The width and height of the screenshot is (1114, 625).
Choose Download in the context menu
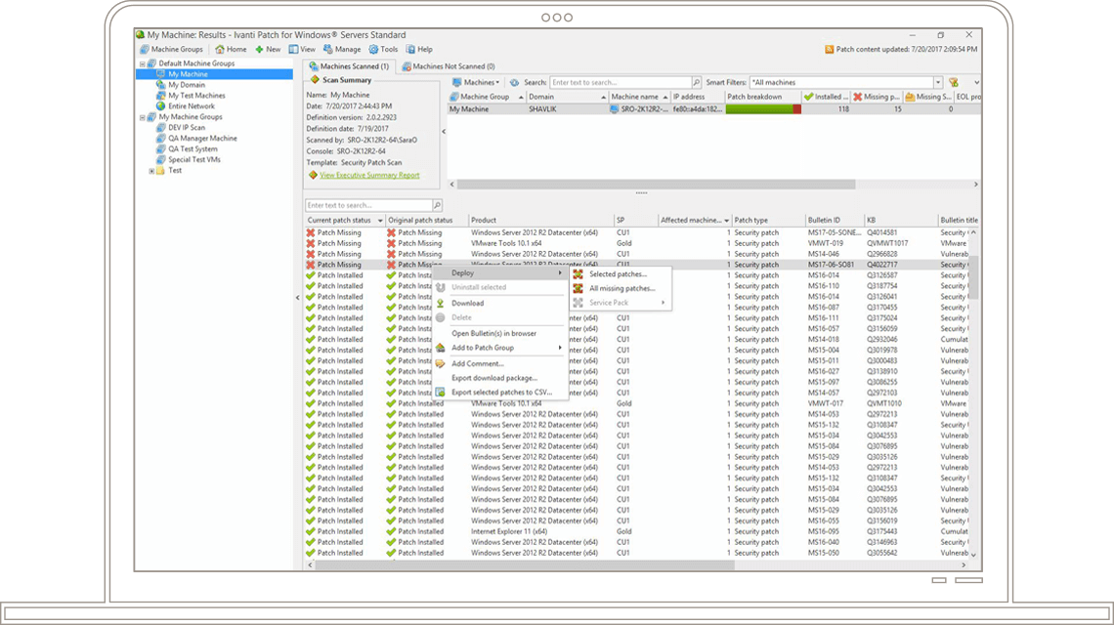(x=501, y=304)
